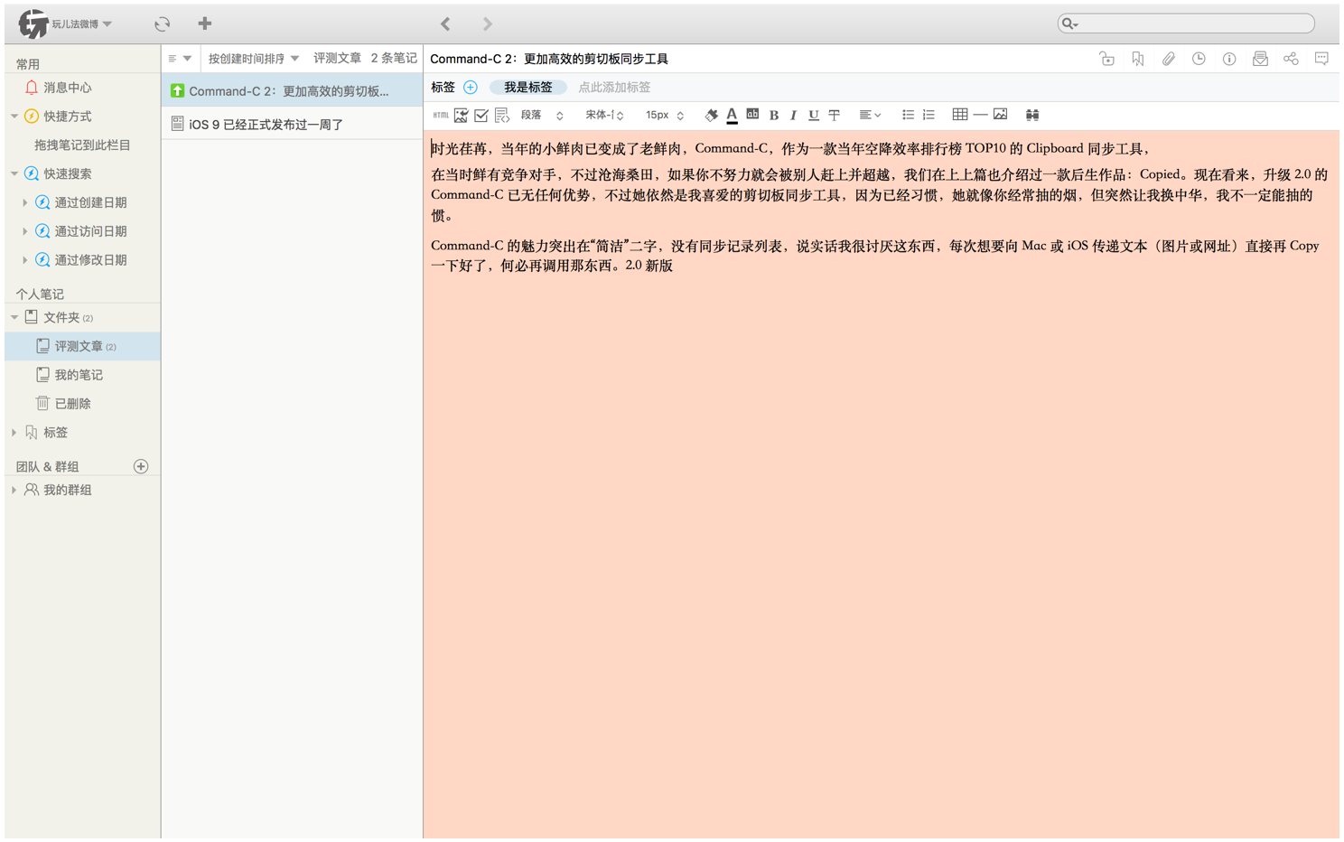Click the sync refresh icon
This screenshot has width=1344, height=842.
pyautogui.click(x=163, y=24)
